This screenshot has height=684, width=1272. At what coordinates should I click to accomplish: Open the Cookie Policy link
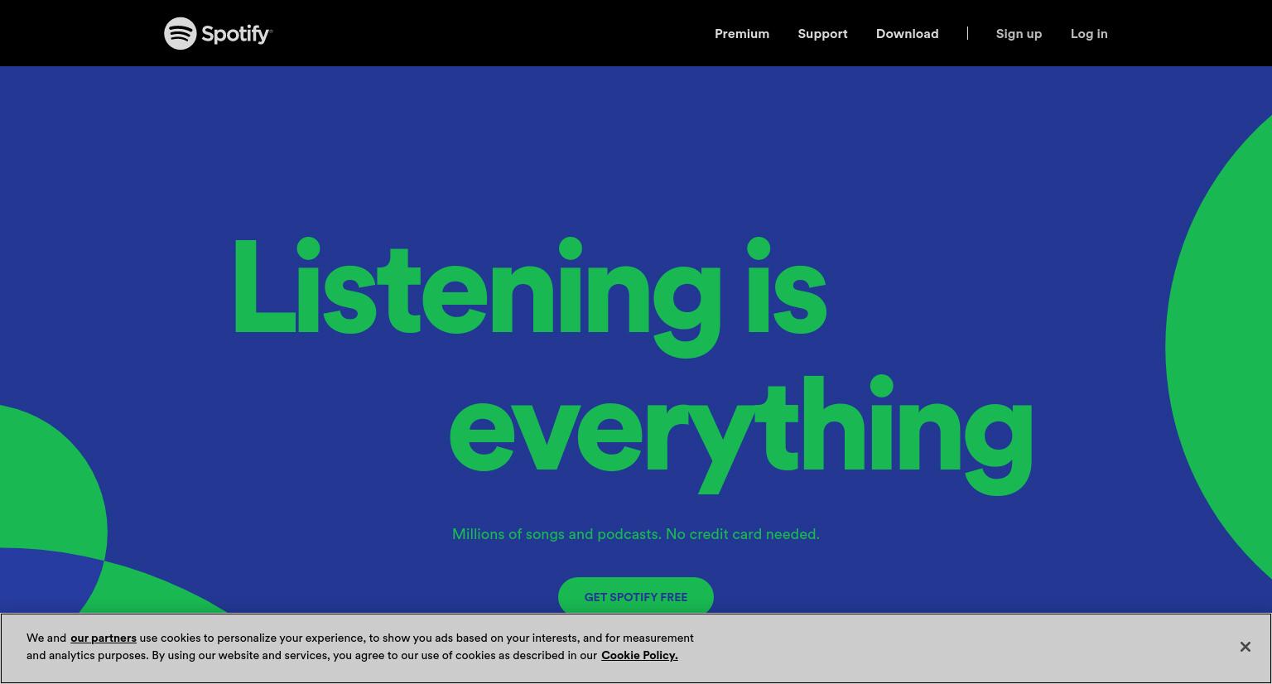coord(639,655)
